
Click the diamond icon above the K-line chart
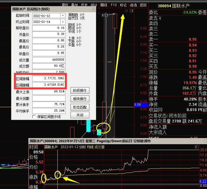tap(126, 11)
